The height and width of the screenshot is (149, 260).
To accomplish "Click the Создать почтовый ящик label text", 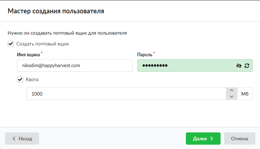I will [x=43, y=44].
